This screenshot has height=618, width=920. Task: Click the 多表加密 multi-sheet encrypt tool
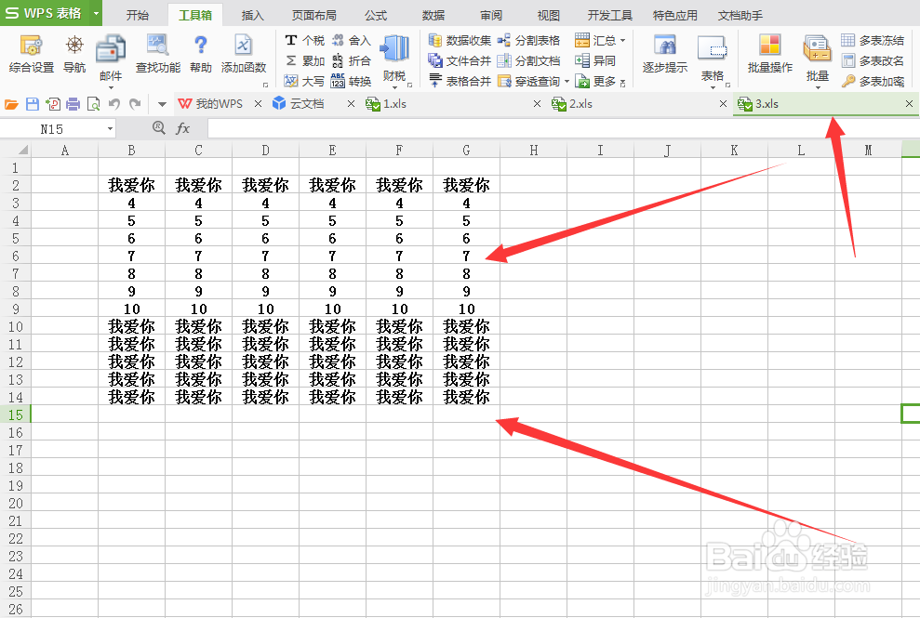(x=873, y=81)
